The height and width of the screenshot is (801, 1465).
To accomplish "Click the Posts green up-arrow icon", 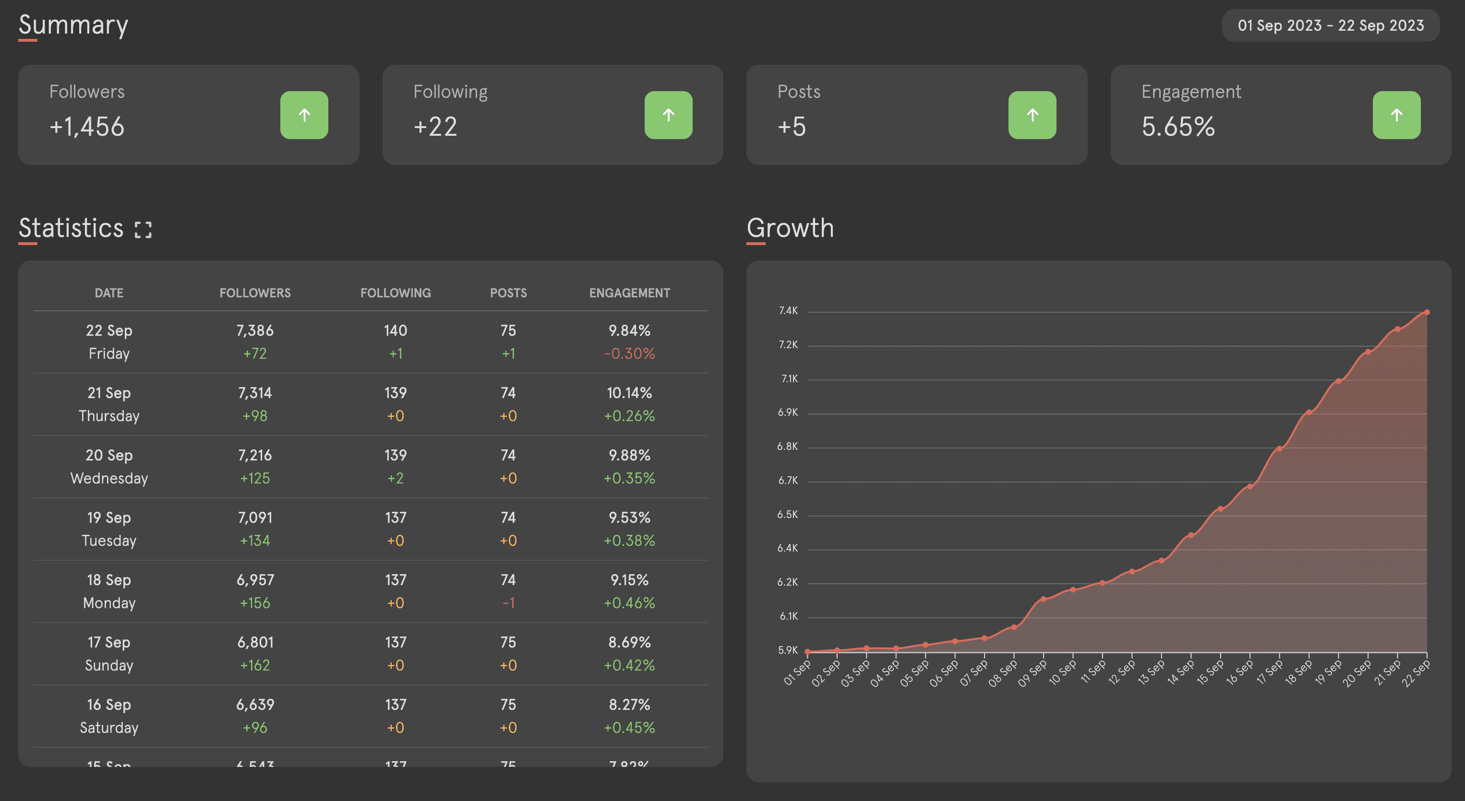I will tap(1032, 115).
